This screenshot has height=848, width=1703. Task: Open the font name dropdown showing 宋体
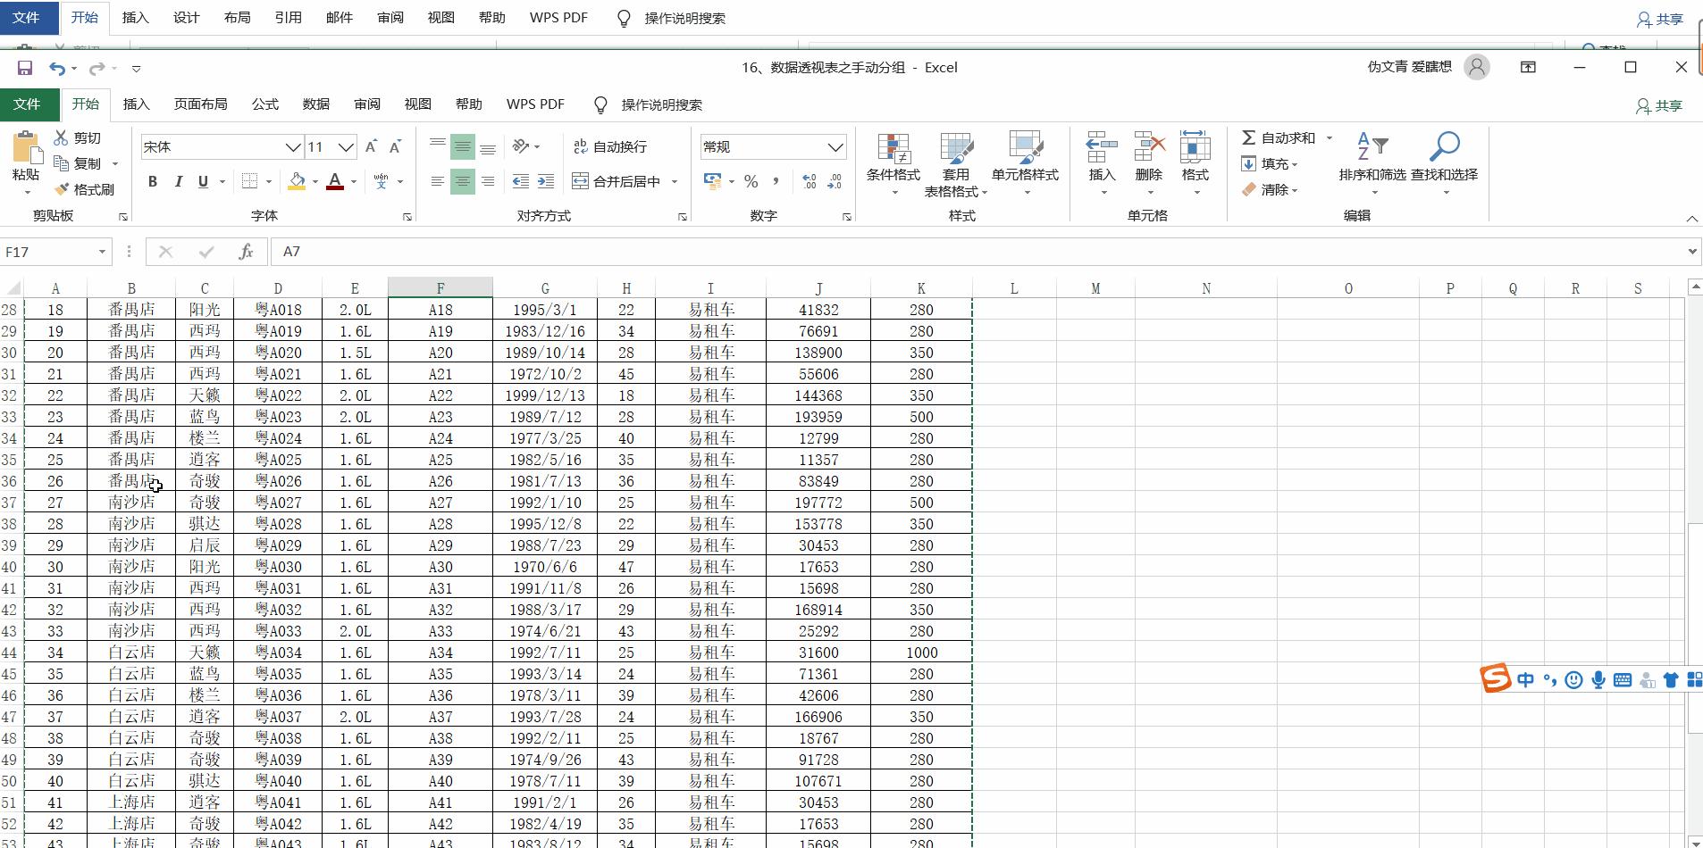tap(292, 147)
